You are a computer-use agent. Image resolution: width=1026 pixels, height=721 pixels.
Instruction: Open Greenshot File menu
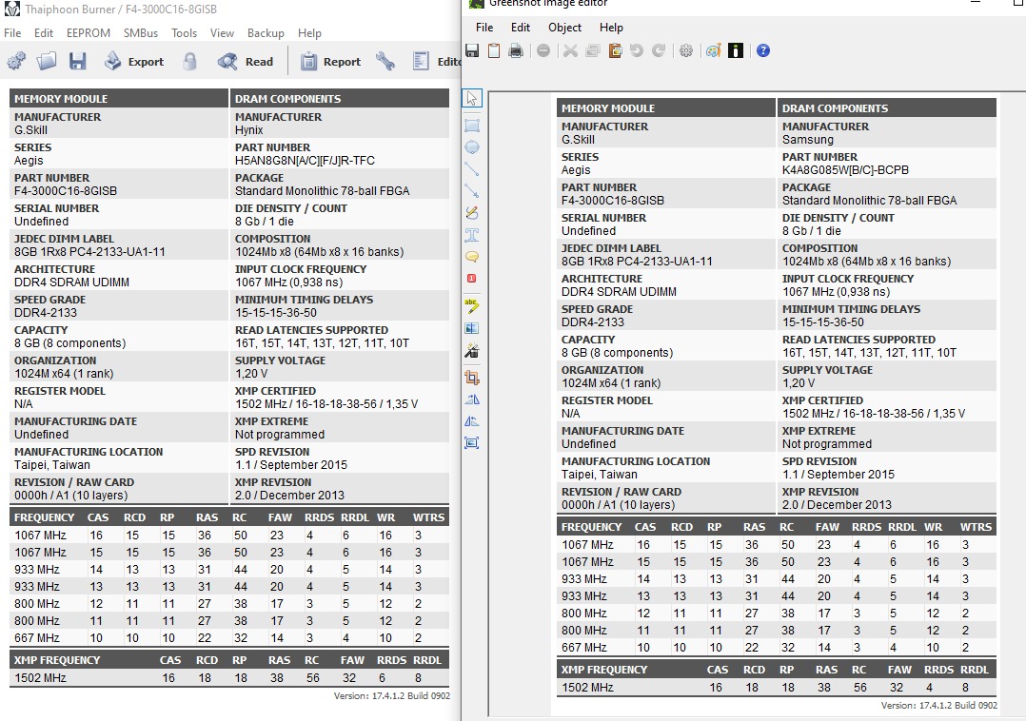click(484, 28)
